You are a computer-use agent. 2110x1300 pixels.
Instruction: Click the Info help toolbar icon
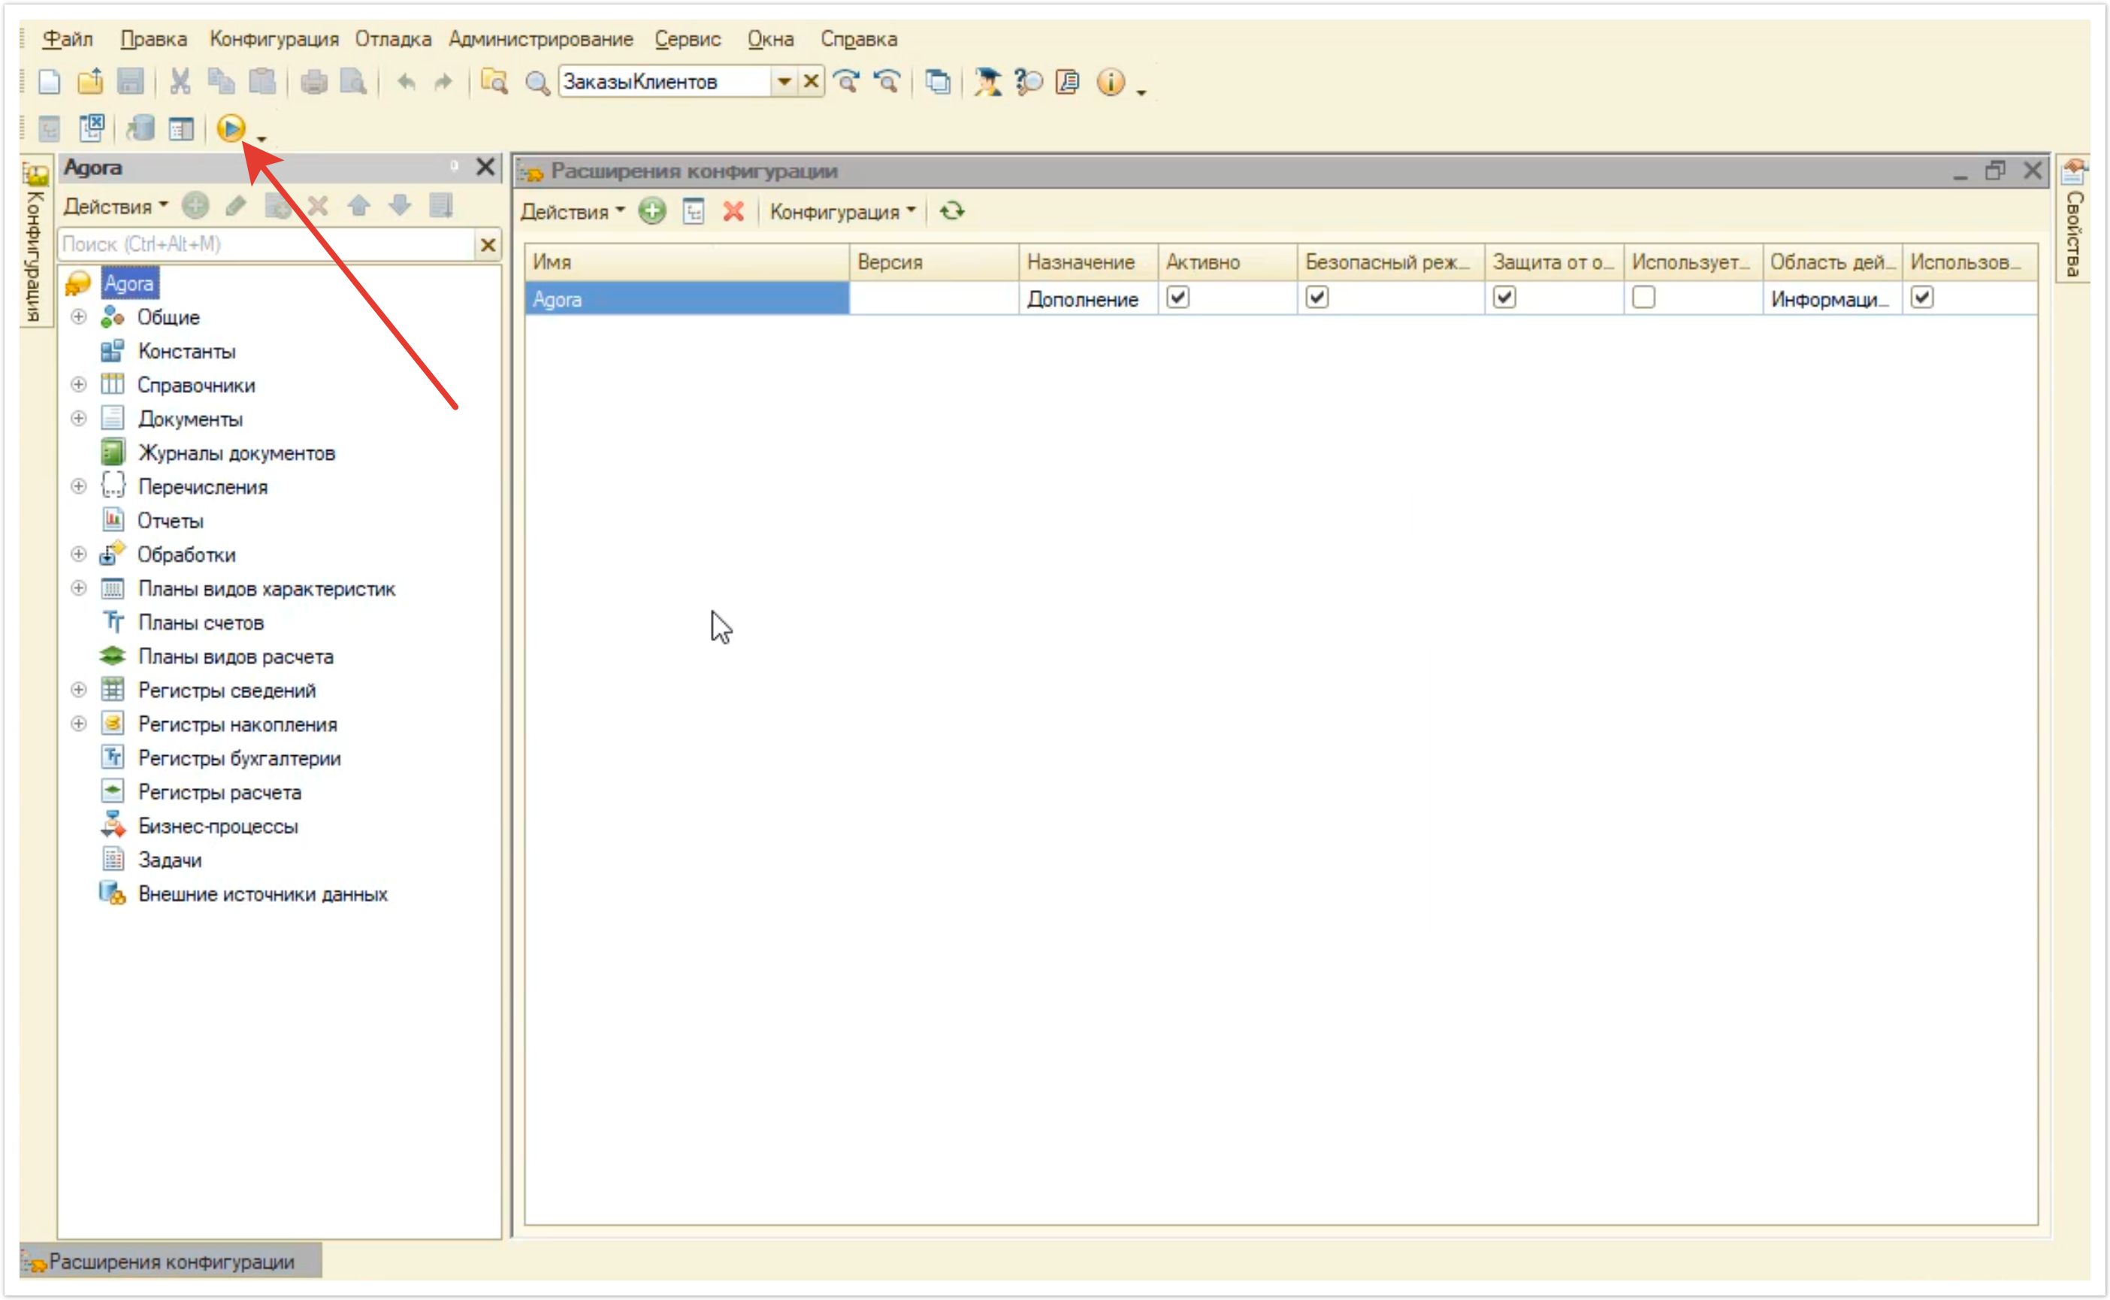[1111, 82]
